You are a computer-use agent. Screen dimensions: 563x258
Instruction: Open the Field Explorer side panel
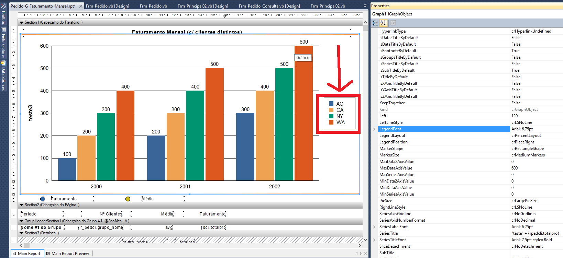click(x=3, y=43)
